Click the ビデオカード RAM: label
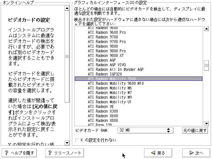Viewport: 212px width, 159px height. [92, 130]
